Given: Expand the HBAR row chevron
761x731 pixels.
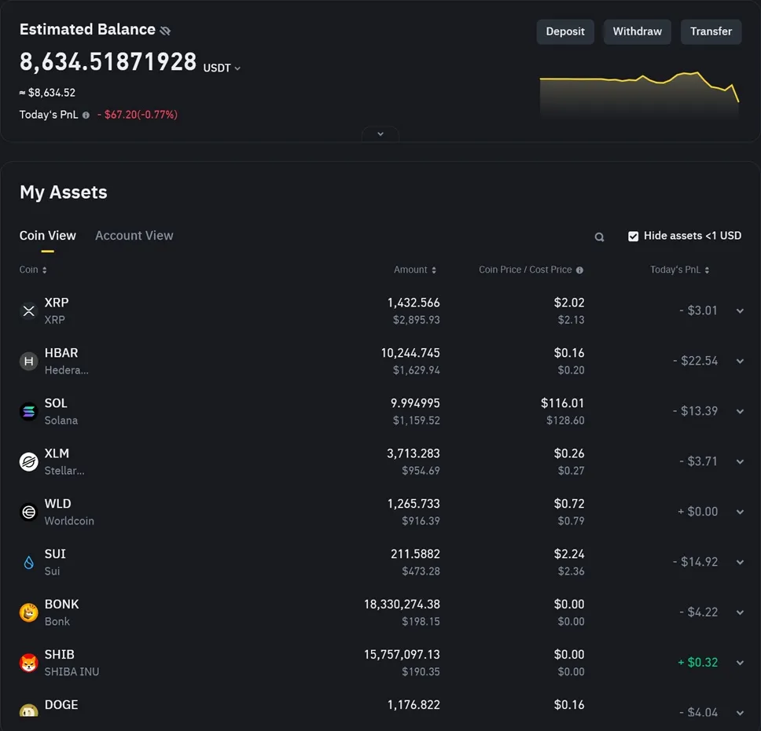Looking at the screenshot, I should pos(740,361).
